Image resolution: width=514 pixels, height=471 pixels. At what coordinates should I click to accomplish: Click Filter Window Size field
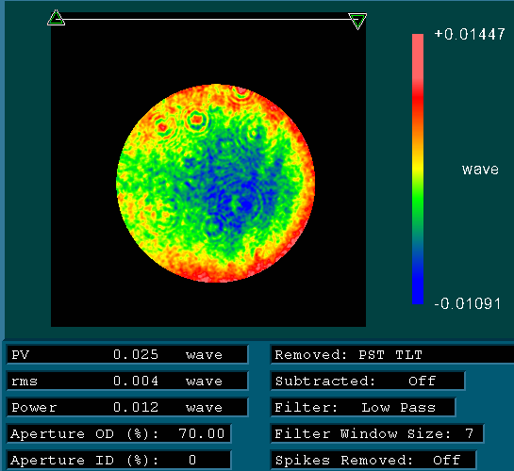pos(377,433)
